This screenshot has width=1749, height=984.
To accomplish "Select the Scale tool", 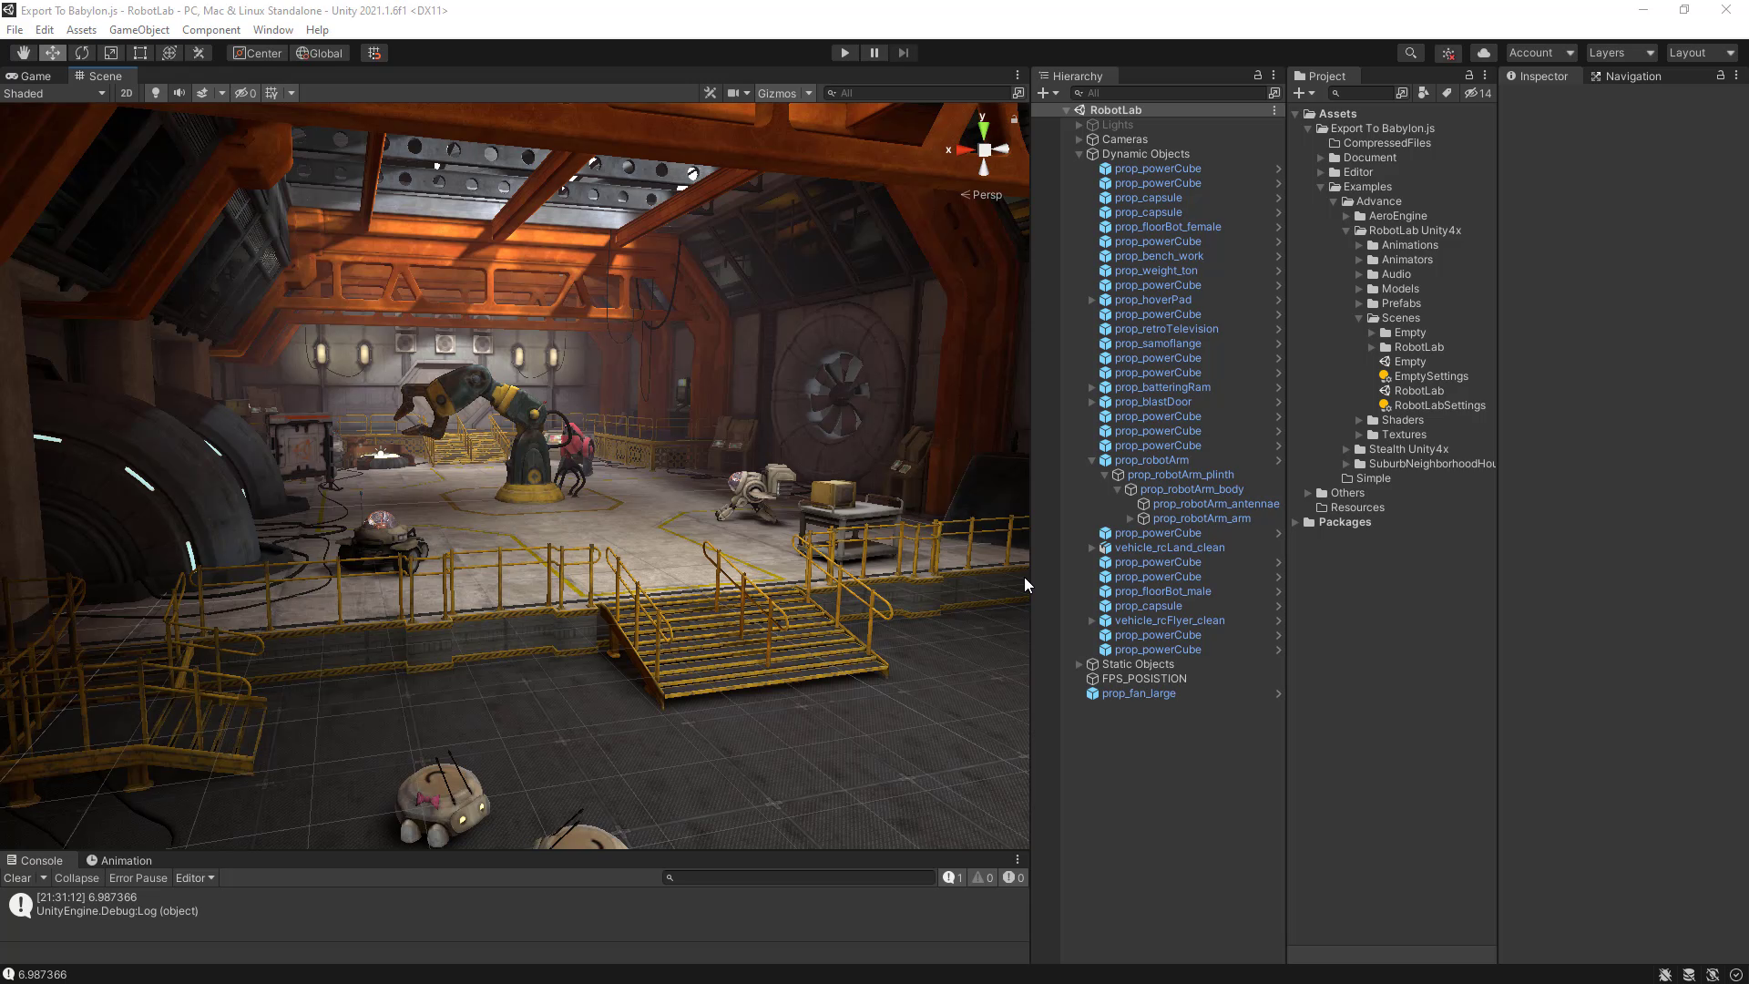I will (110, 53).
